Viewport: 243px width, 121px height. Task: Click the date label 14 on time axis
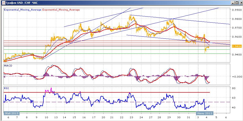(x=65, y=117)
